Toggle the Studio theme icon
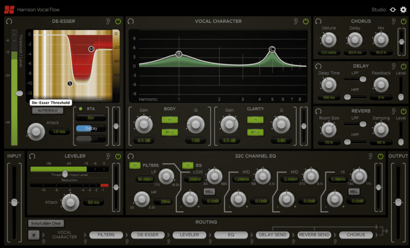This screenshot has width=410, height=248. pos(393,10)
